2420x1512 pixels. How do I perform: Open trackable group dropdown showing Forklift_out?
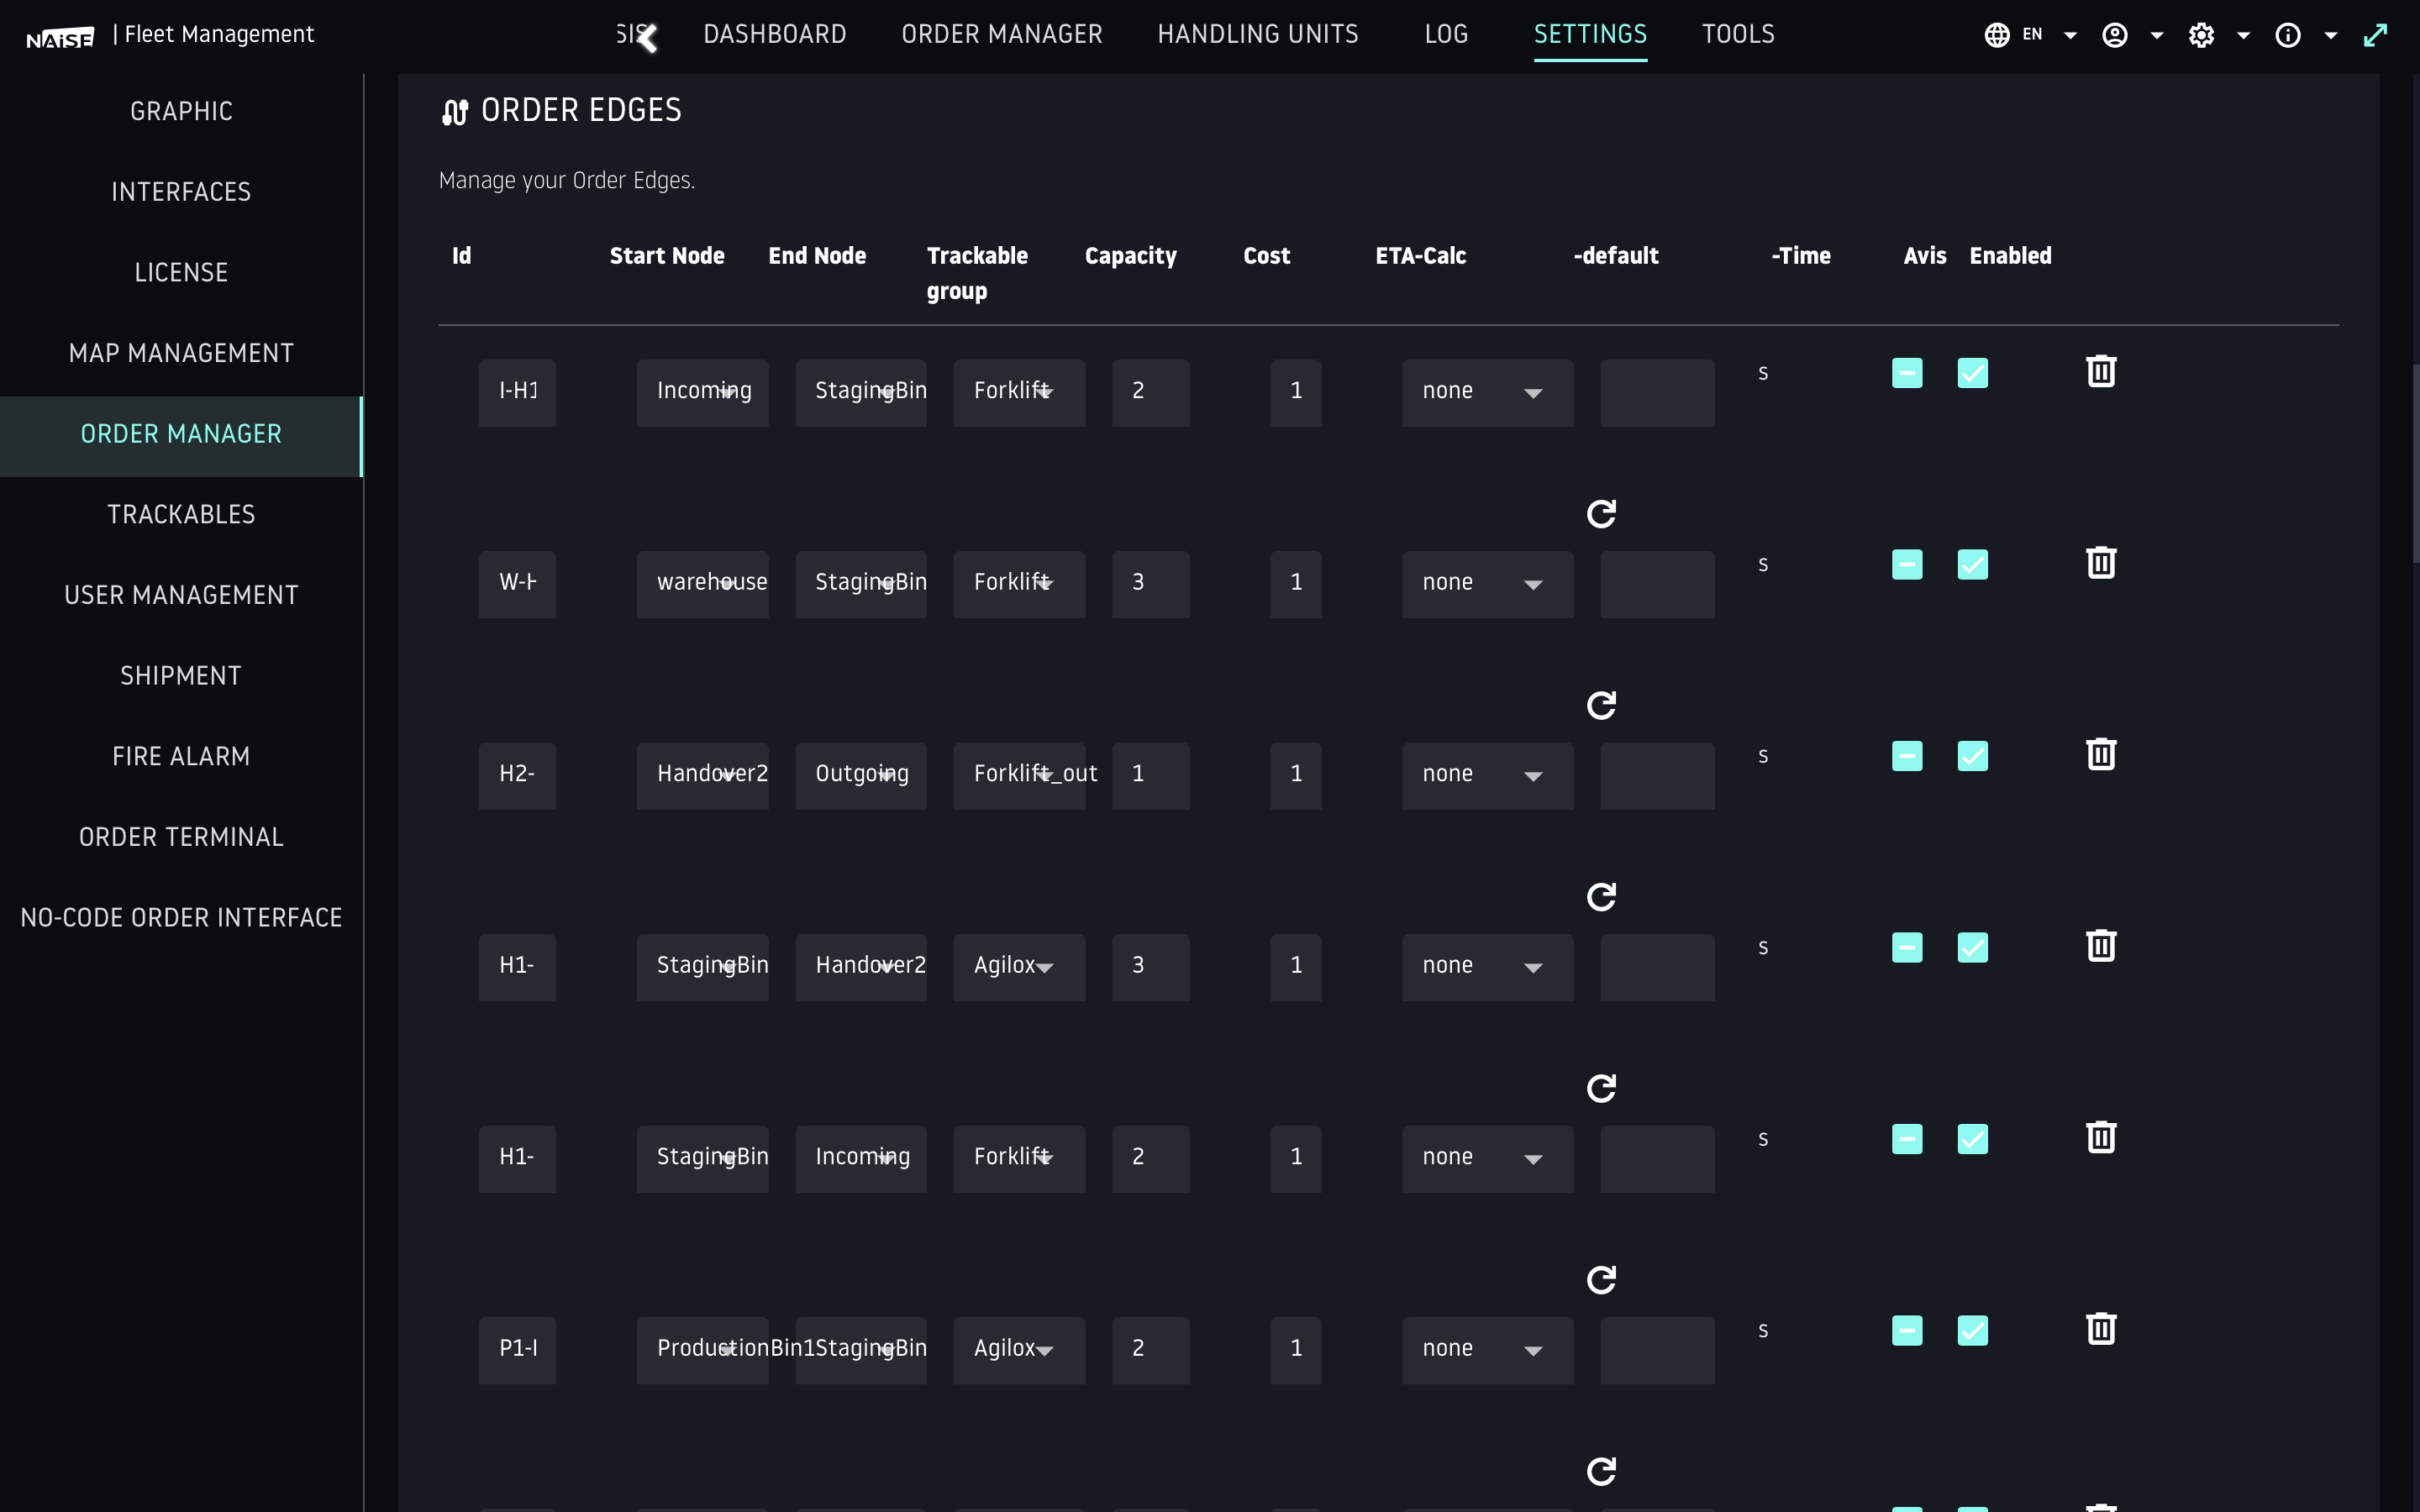(1018, 775)
